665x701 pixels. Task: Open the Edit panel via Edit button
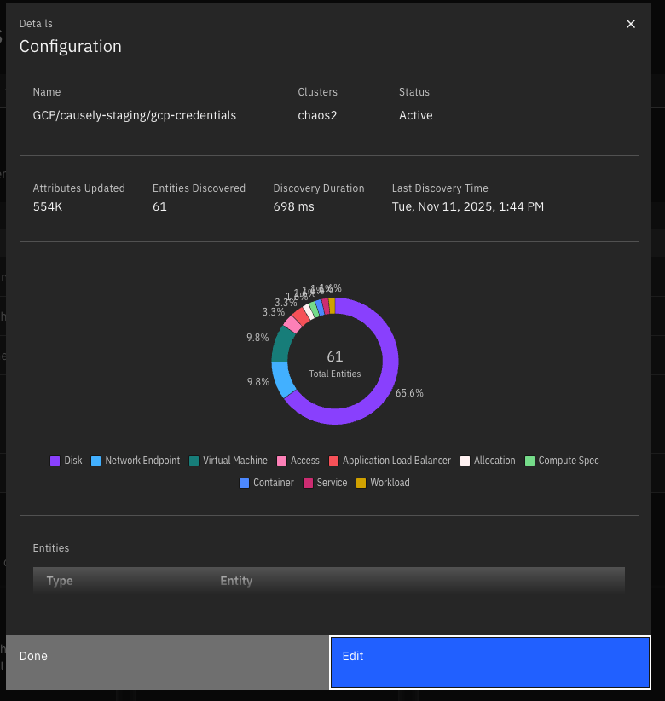pyautogui.click(x=489, y=662)
